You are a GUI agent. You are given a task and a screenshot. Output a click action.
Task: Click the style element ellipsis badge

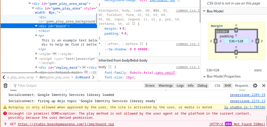(55, 54)
